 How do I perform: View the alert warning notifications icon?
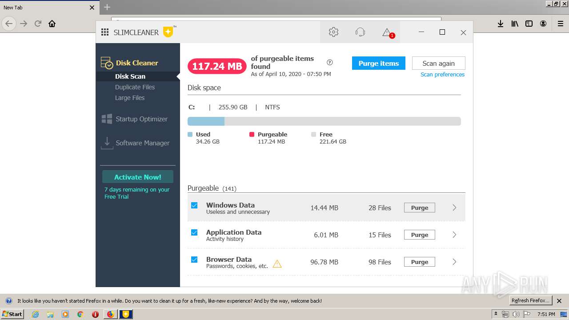pos(388,32)
